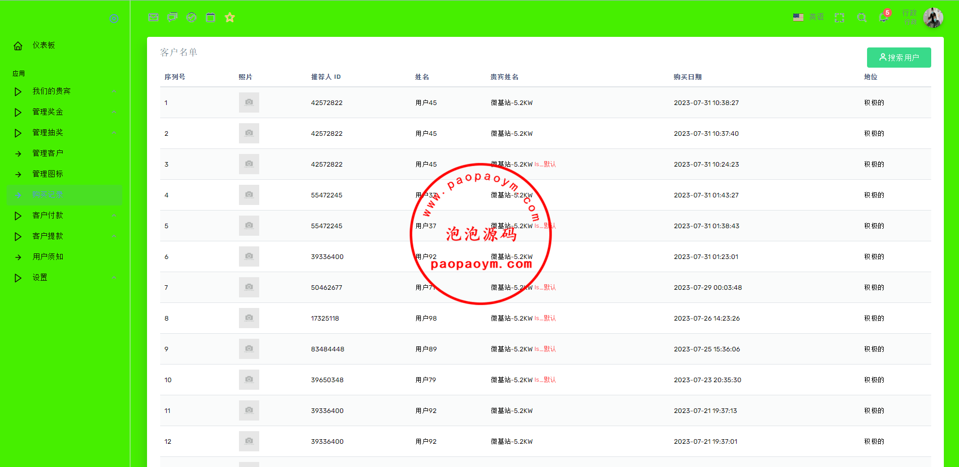Open notifications bell with badge 5

point(883,17)
